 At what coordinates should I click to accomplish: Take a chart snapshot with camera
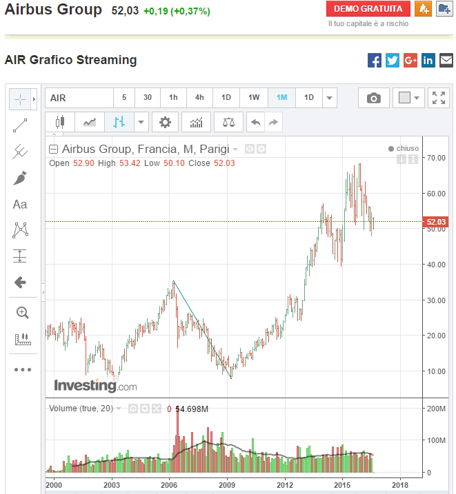click(374, 98)
